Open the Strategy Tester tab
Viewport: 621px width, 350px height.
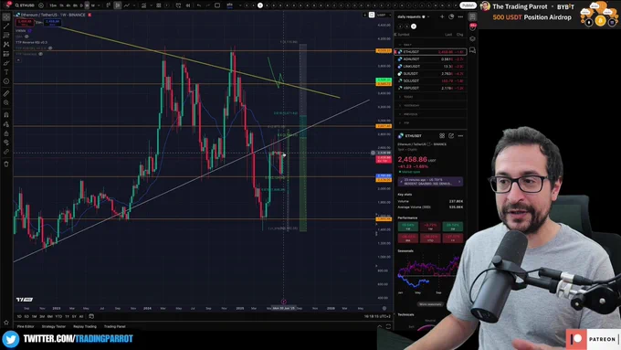(54, 326)
